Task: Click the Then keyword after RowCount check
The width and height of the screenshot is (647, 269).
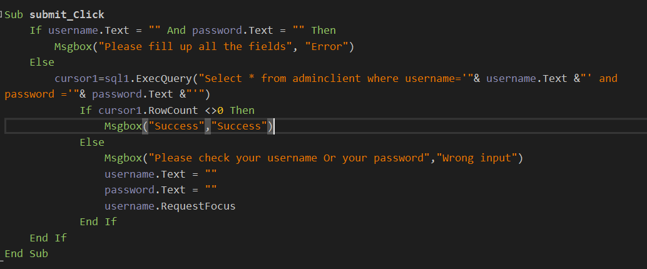Action: 242,110
